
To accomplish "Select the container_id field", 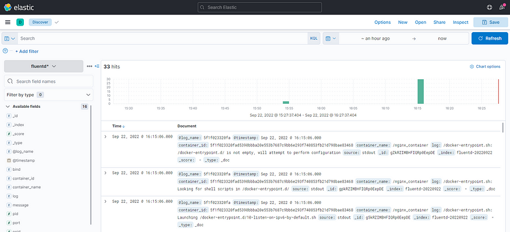I will tap(23, 178).
